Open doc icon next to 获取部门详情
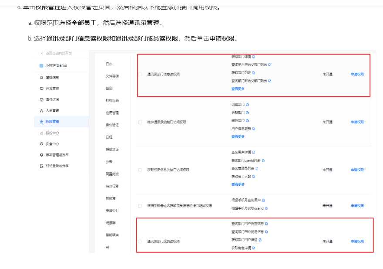Image resolution: width=383 pixels, height=269 pixels. (x=254, y=57)
